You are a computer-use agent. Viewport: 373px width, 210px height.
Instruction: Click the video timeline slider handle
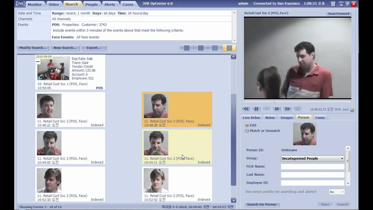pyautogui.click(x=275, y=102)
